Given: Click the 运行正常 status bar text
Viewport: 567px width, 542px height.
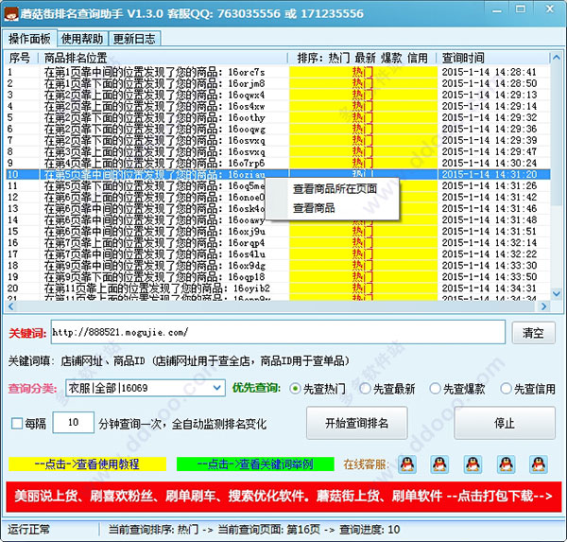Looking at the screenshot, I should (x=28, y=530).
